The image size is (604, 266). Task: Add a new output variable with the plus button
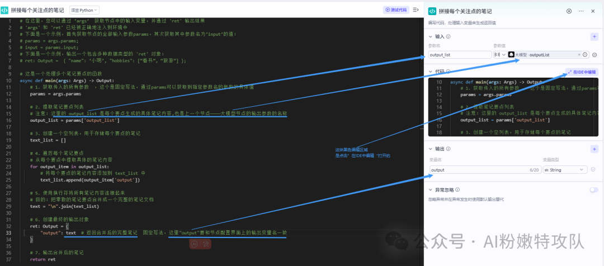tap(594, 149)
